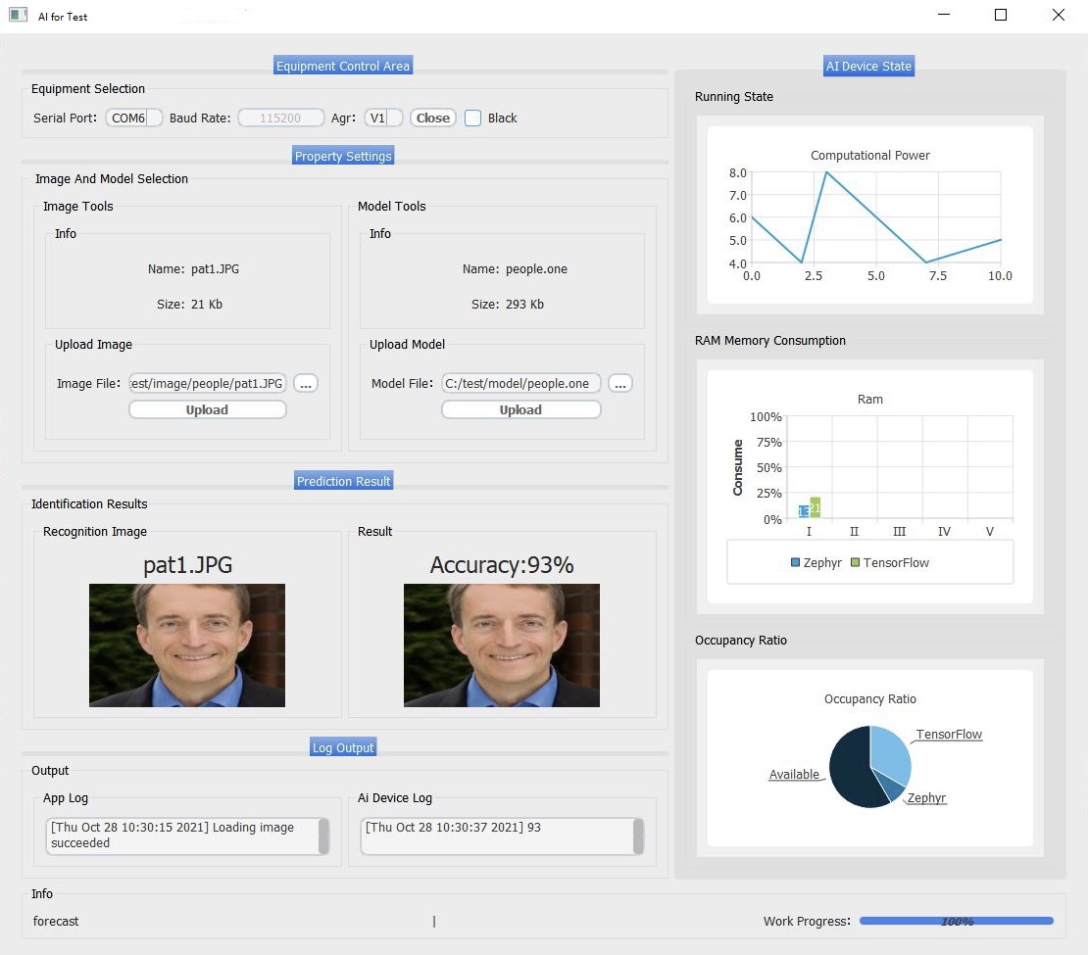1088x955 pixels.
Task: Click the AI Device State header
Action: (868, 66)
